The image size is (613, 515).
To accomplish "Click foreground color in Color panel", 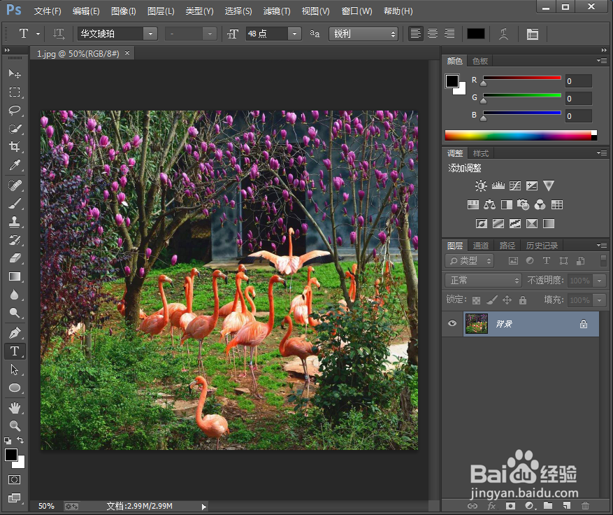I will 452,81.
